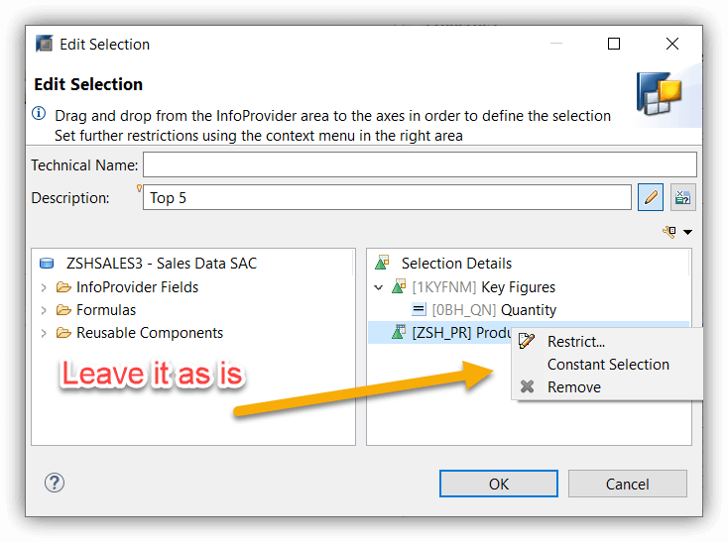Expand the Formulas folder
Image resolution: width=728 pixels, height=542 pixels.
pos(44,310)
